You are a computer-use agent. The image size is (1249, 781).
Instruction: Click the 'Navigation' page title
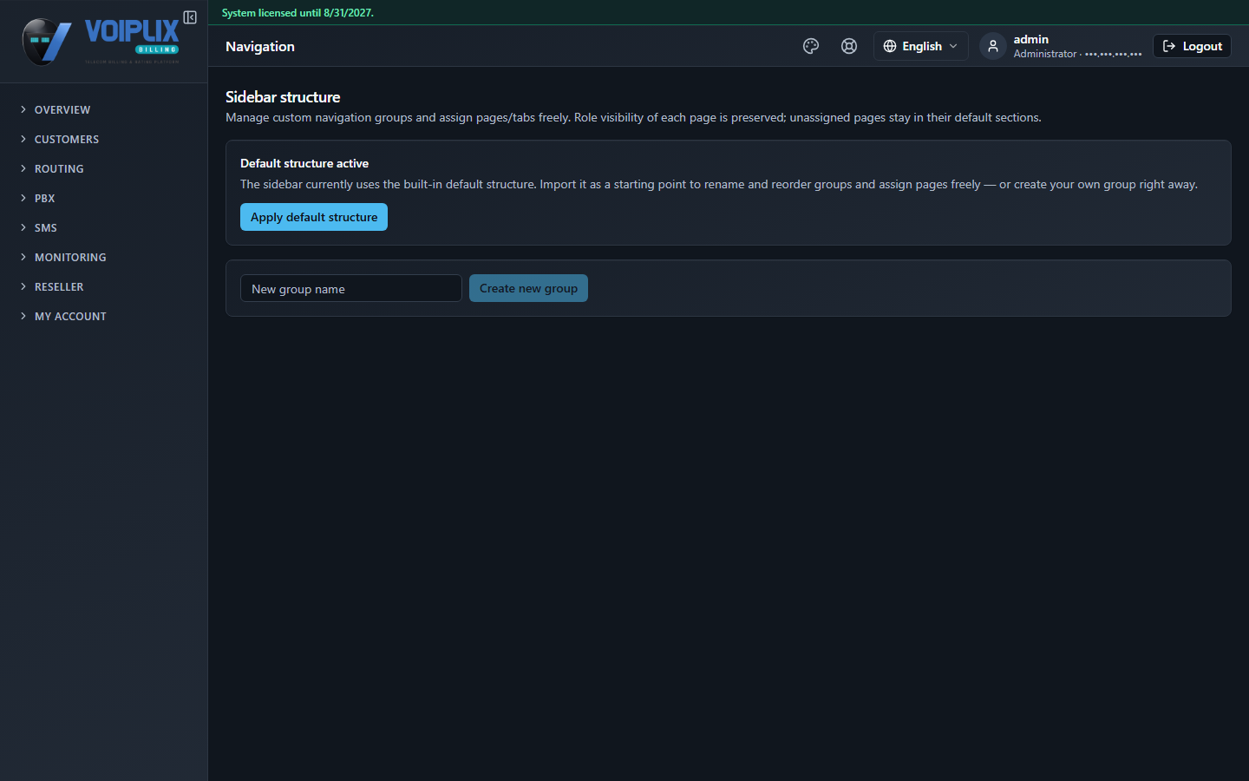260,46
